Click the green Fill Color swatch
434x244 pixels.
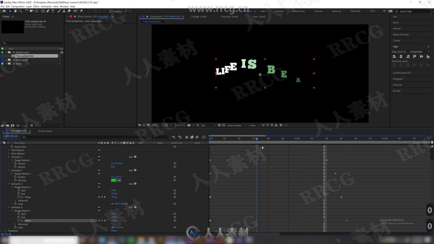click(113, 180)
